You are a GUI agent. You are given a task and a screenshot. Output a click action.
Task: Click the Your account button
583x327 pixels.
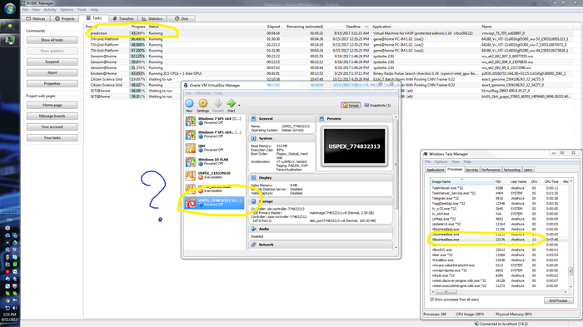click(x=52, y=126)
